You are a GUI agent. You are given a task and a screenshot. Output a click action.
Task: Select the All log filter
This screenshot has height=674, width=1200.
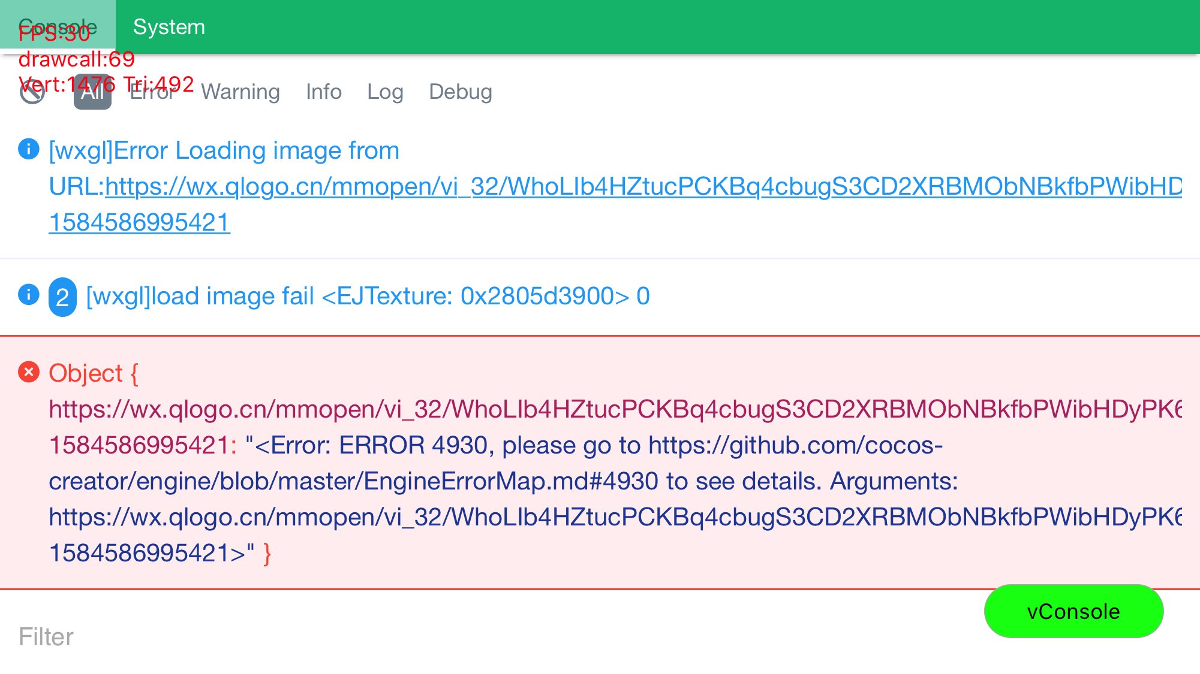[x=92, y=92]
